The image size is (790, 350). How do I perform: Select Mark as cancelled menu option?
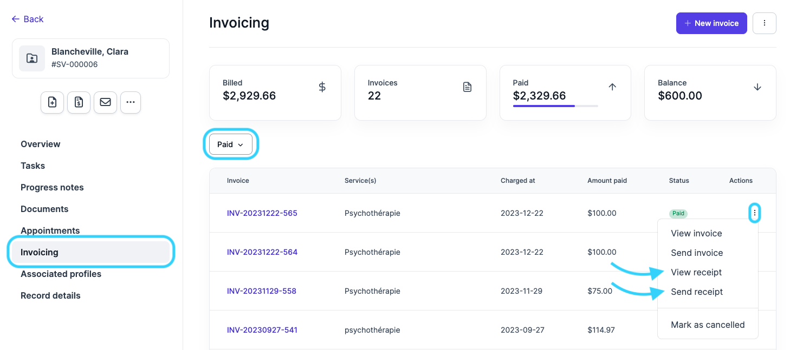708,325
